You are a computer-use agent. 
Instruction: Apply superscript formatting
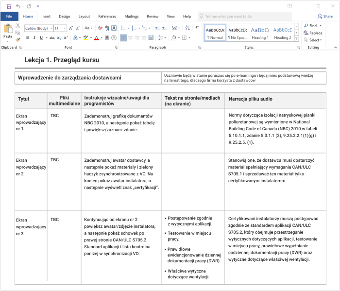[66, 38]
